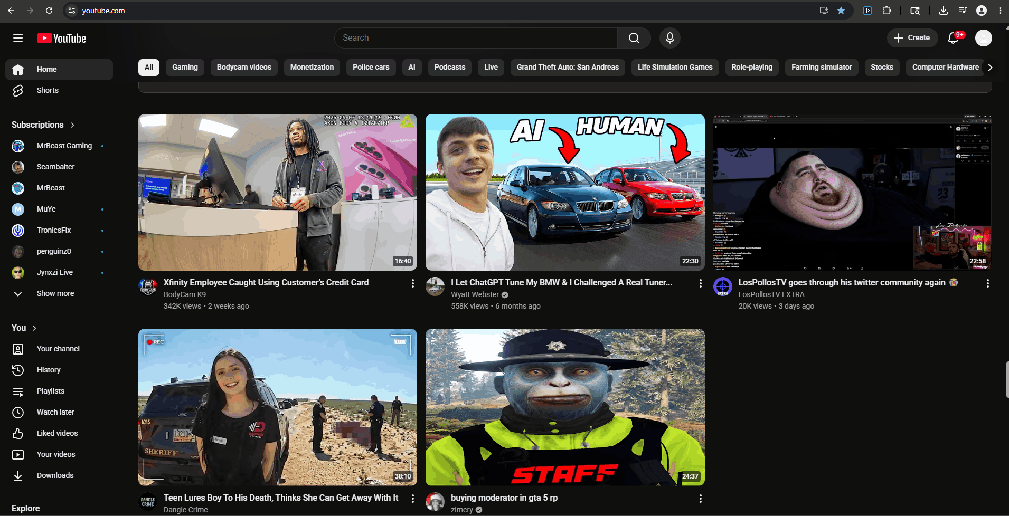Select Grand Theft Auto: San Andreas chip

tap(568, 68)
